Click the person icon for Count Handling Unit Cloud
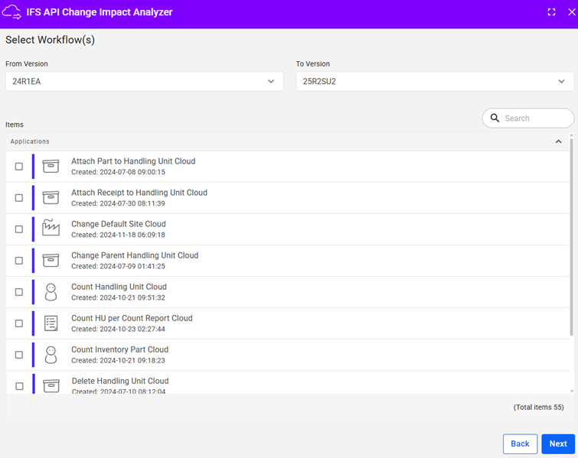 pos(51,291)
